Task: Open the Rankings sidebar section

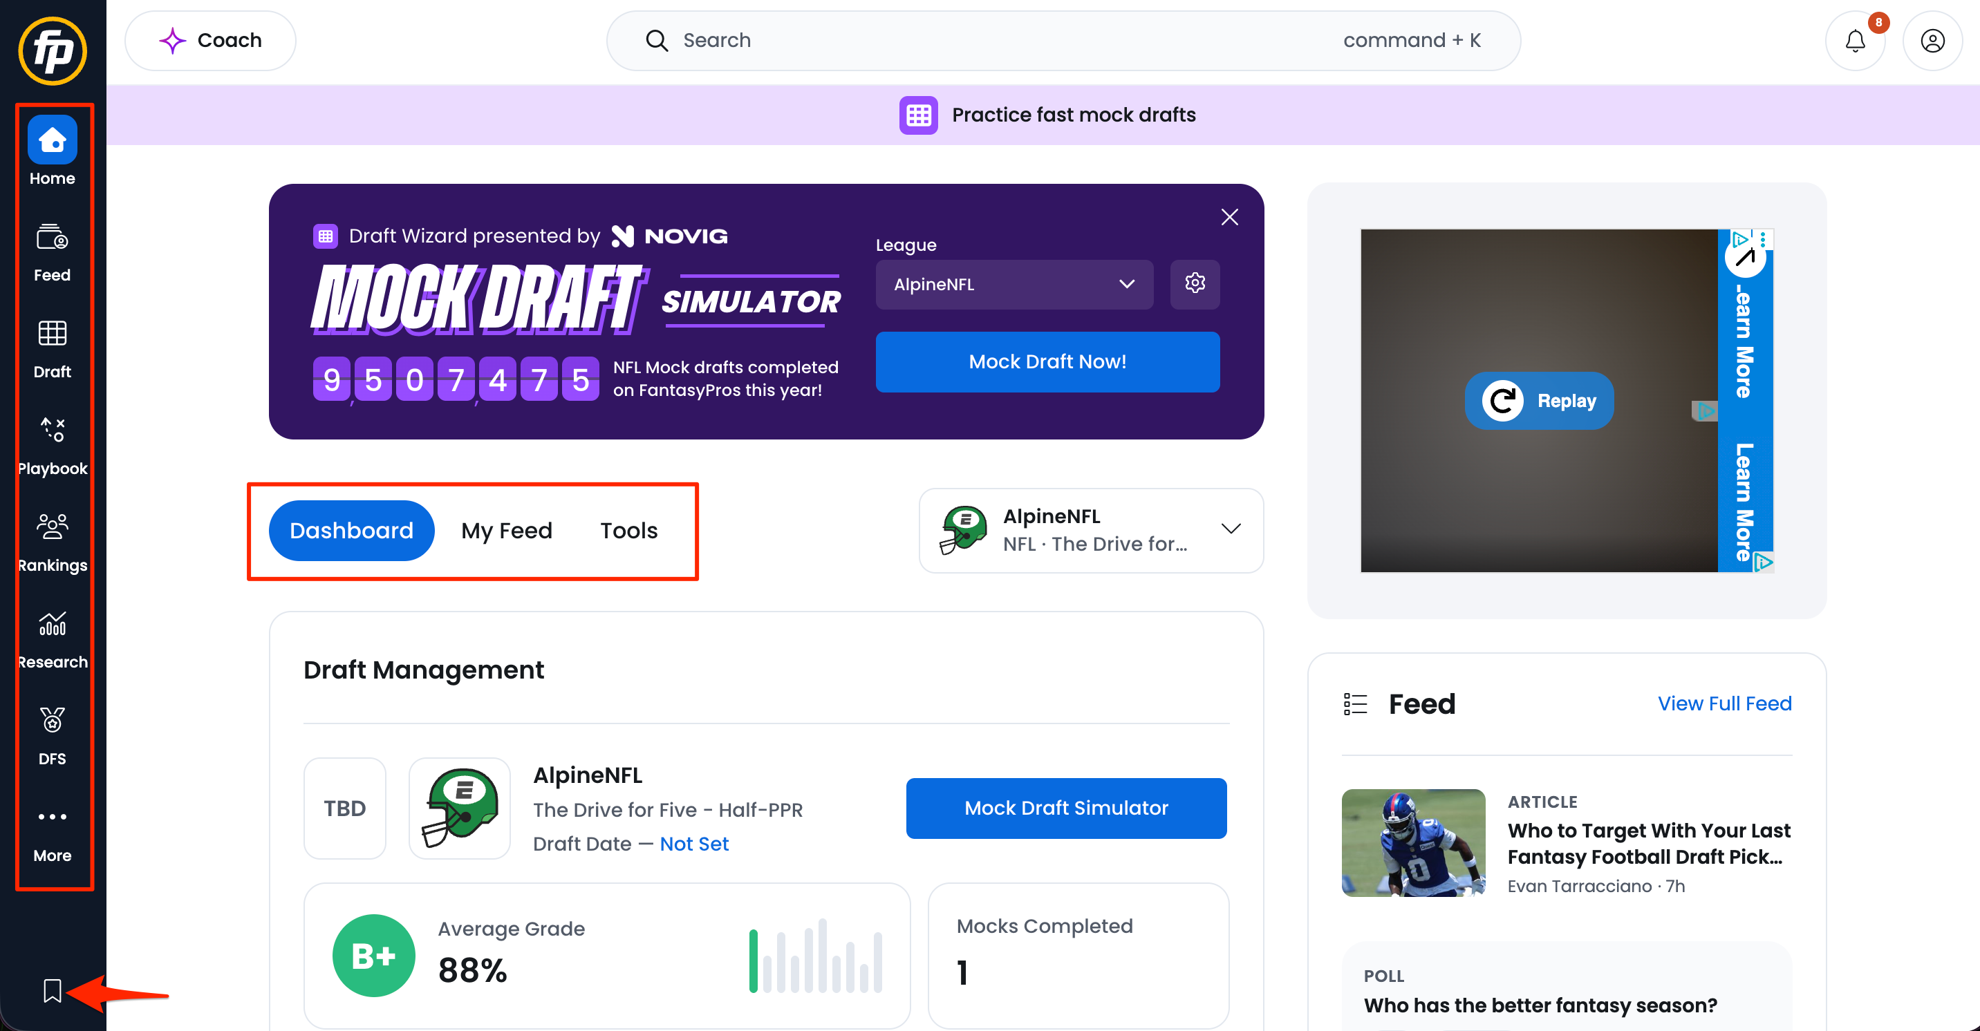Action: pyautogui.click(x=53, y=543)
